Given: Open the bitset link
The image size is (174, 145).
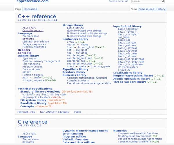Looking at the screenshot, I should 26,72.
